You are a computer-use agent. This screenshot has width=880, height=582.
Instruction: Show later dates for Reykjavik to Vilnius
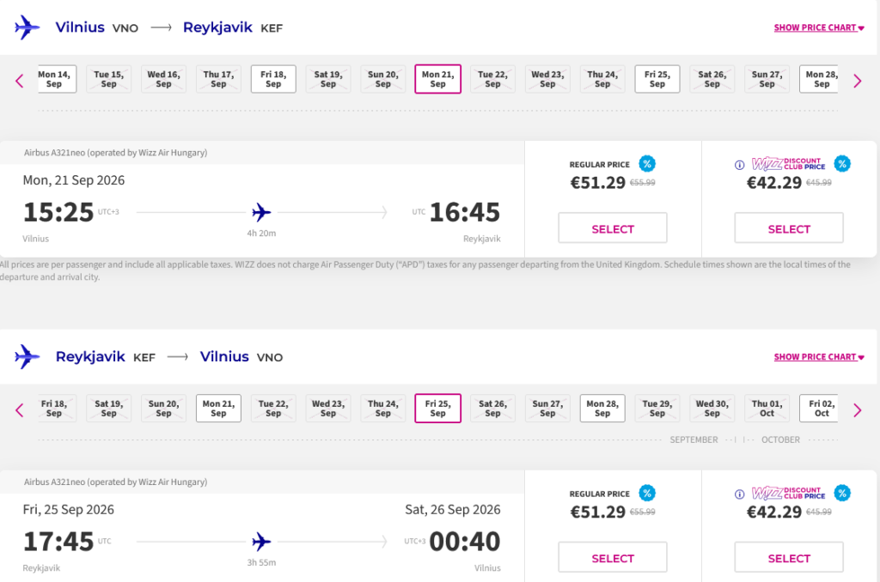tap(857, 409)
